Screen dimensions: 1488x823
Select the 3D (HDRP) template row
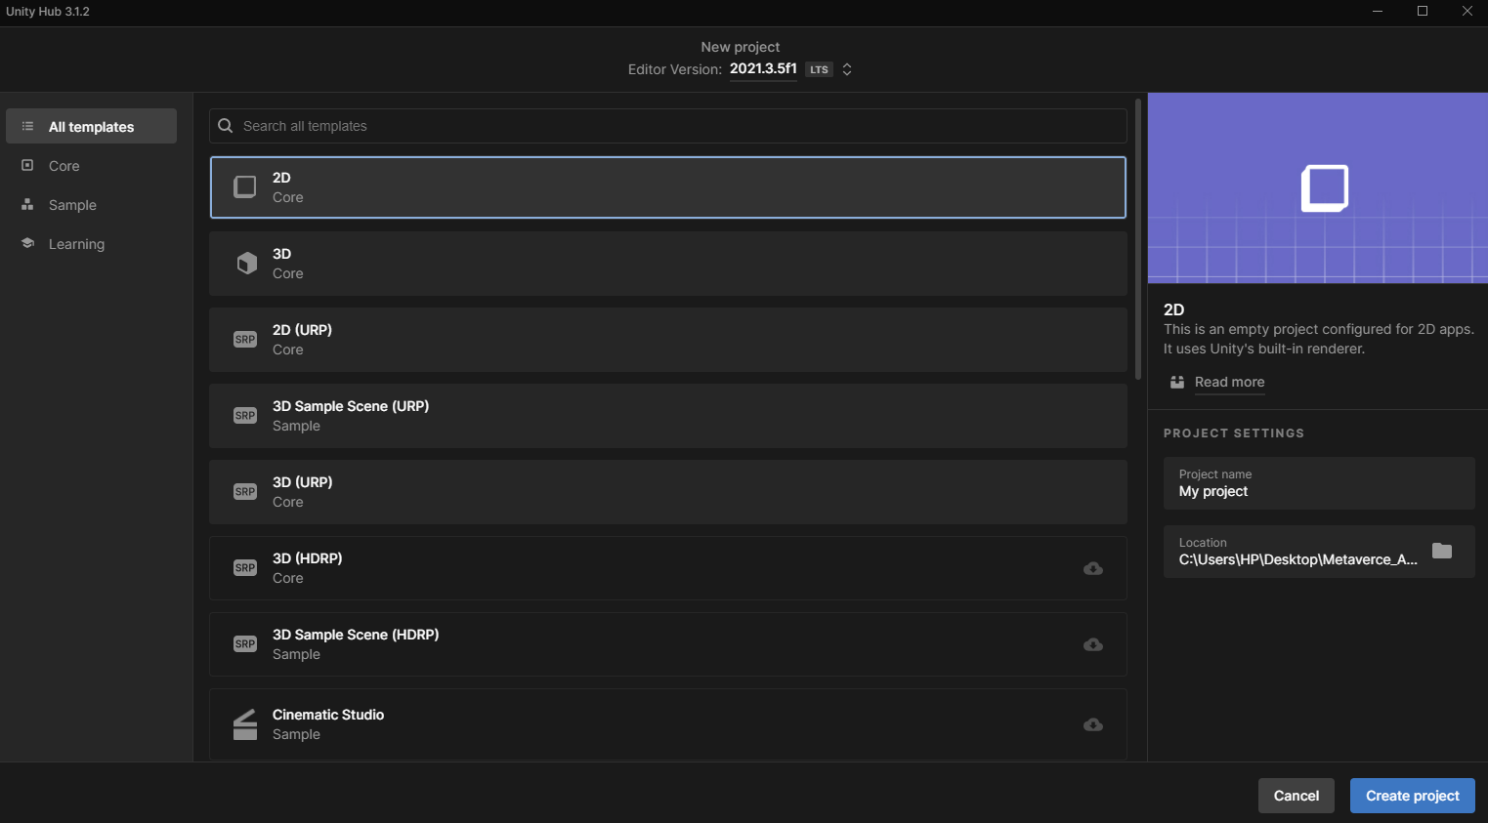tap(668, 567)
